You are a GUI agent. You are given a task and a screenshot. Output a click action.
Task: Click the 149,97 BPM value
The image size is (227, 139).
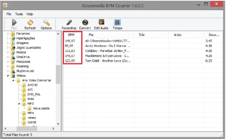(x=70, y=41)
